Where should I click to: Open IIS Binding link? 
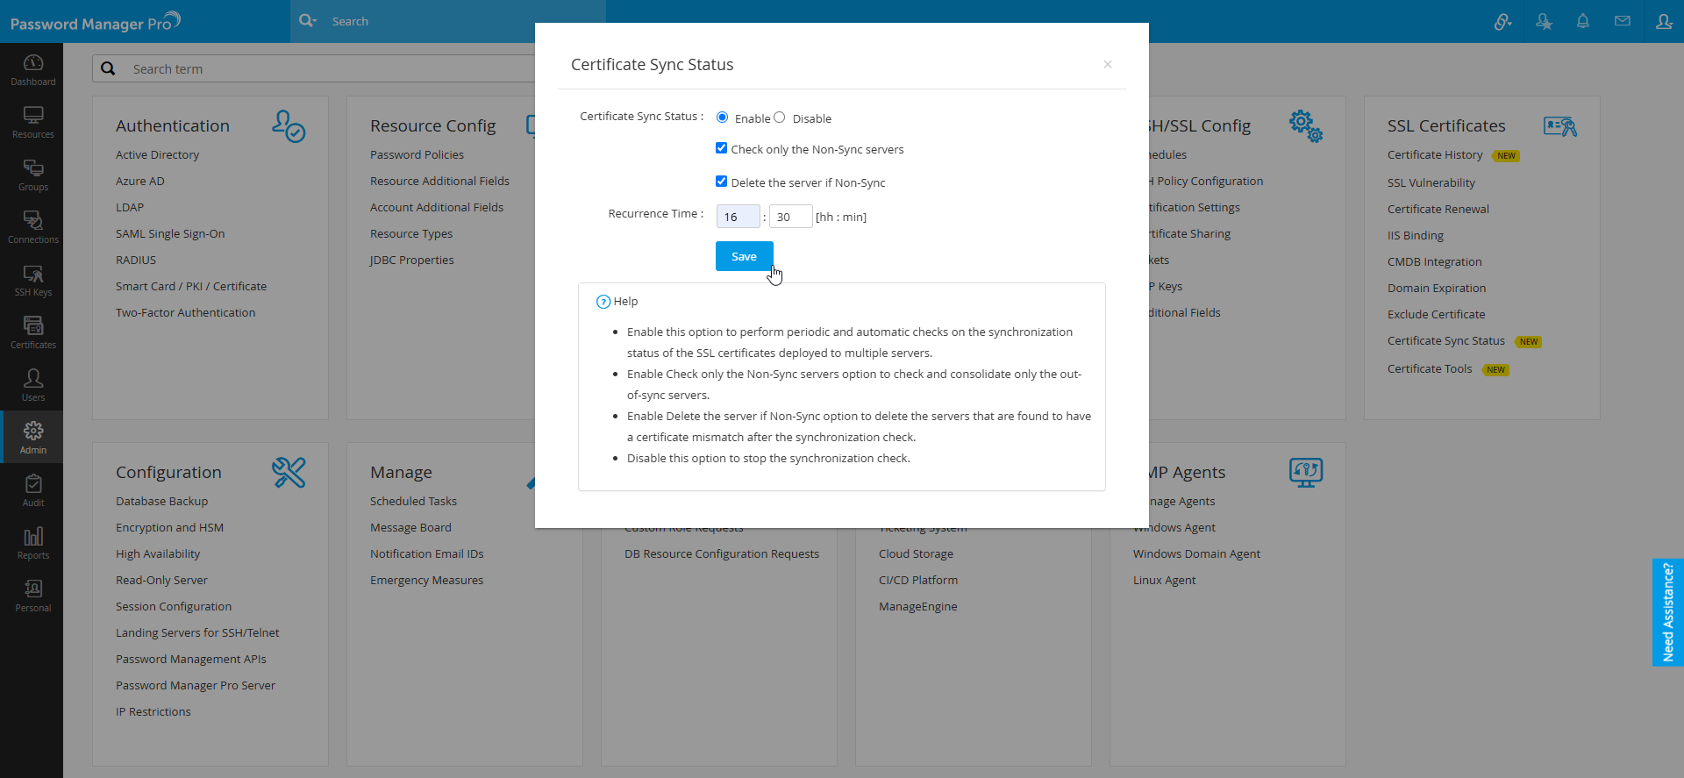point(1416,235)
